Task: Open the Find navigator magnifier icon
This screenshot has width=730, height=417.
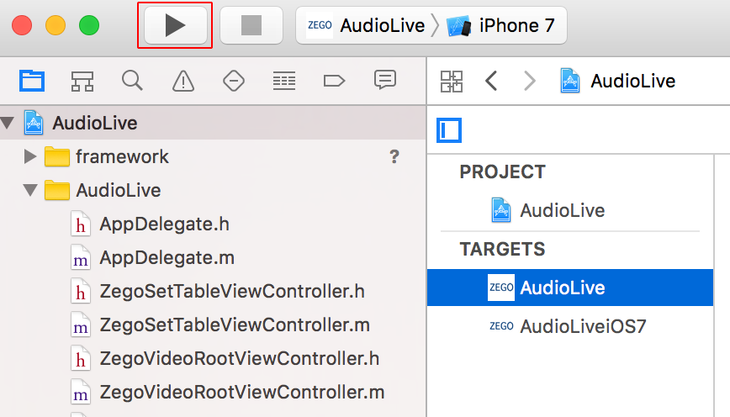Action: pos(132,81)
